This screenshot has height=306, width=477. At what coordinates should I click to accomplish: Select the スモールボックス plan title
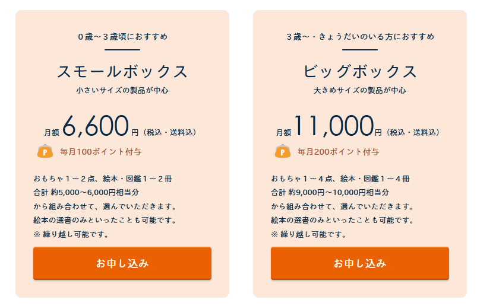122,72
